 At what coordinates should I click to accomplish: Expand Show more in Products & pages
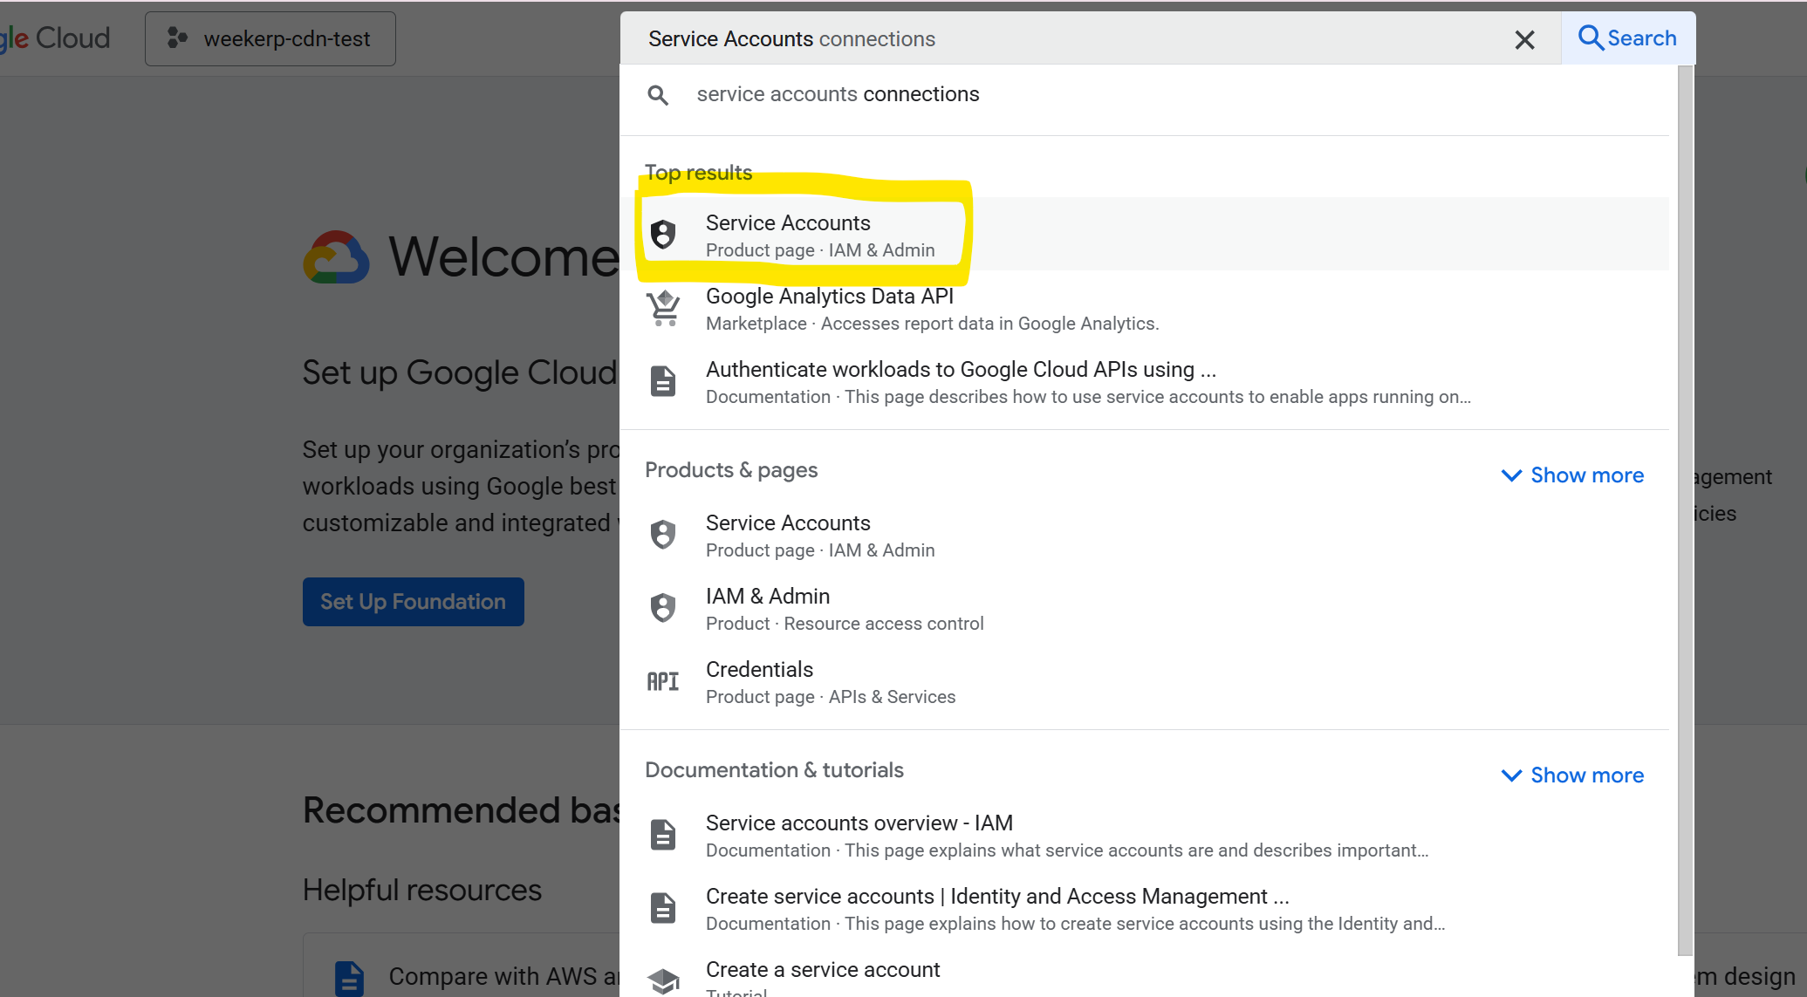[1572, 475]
